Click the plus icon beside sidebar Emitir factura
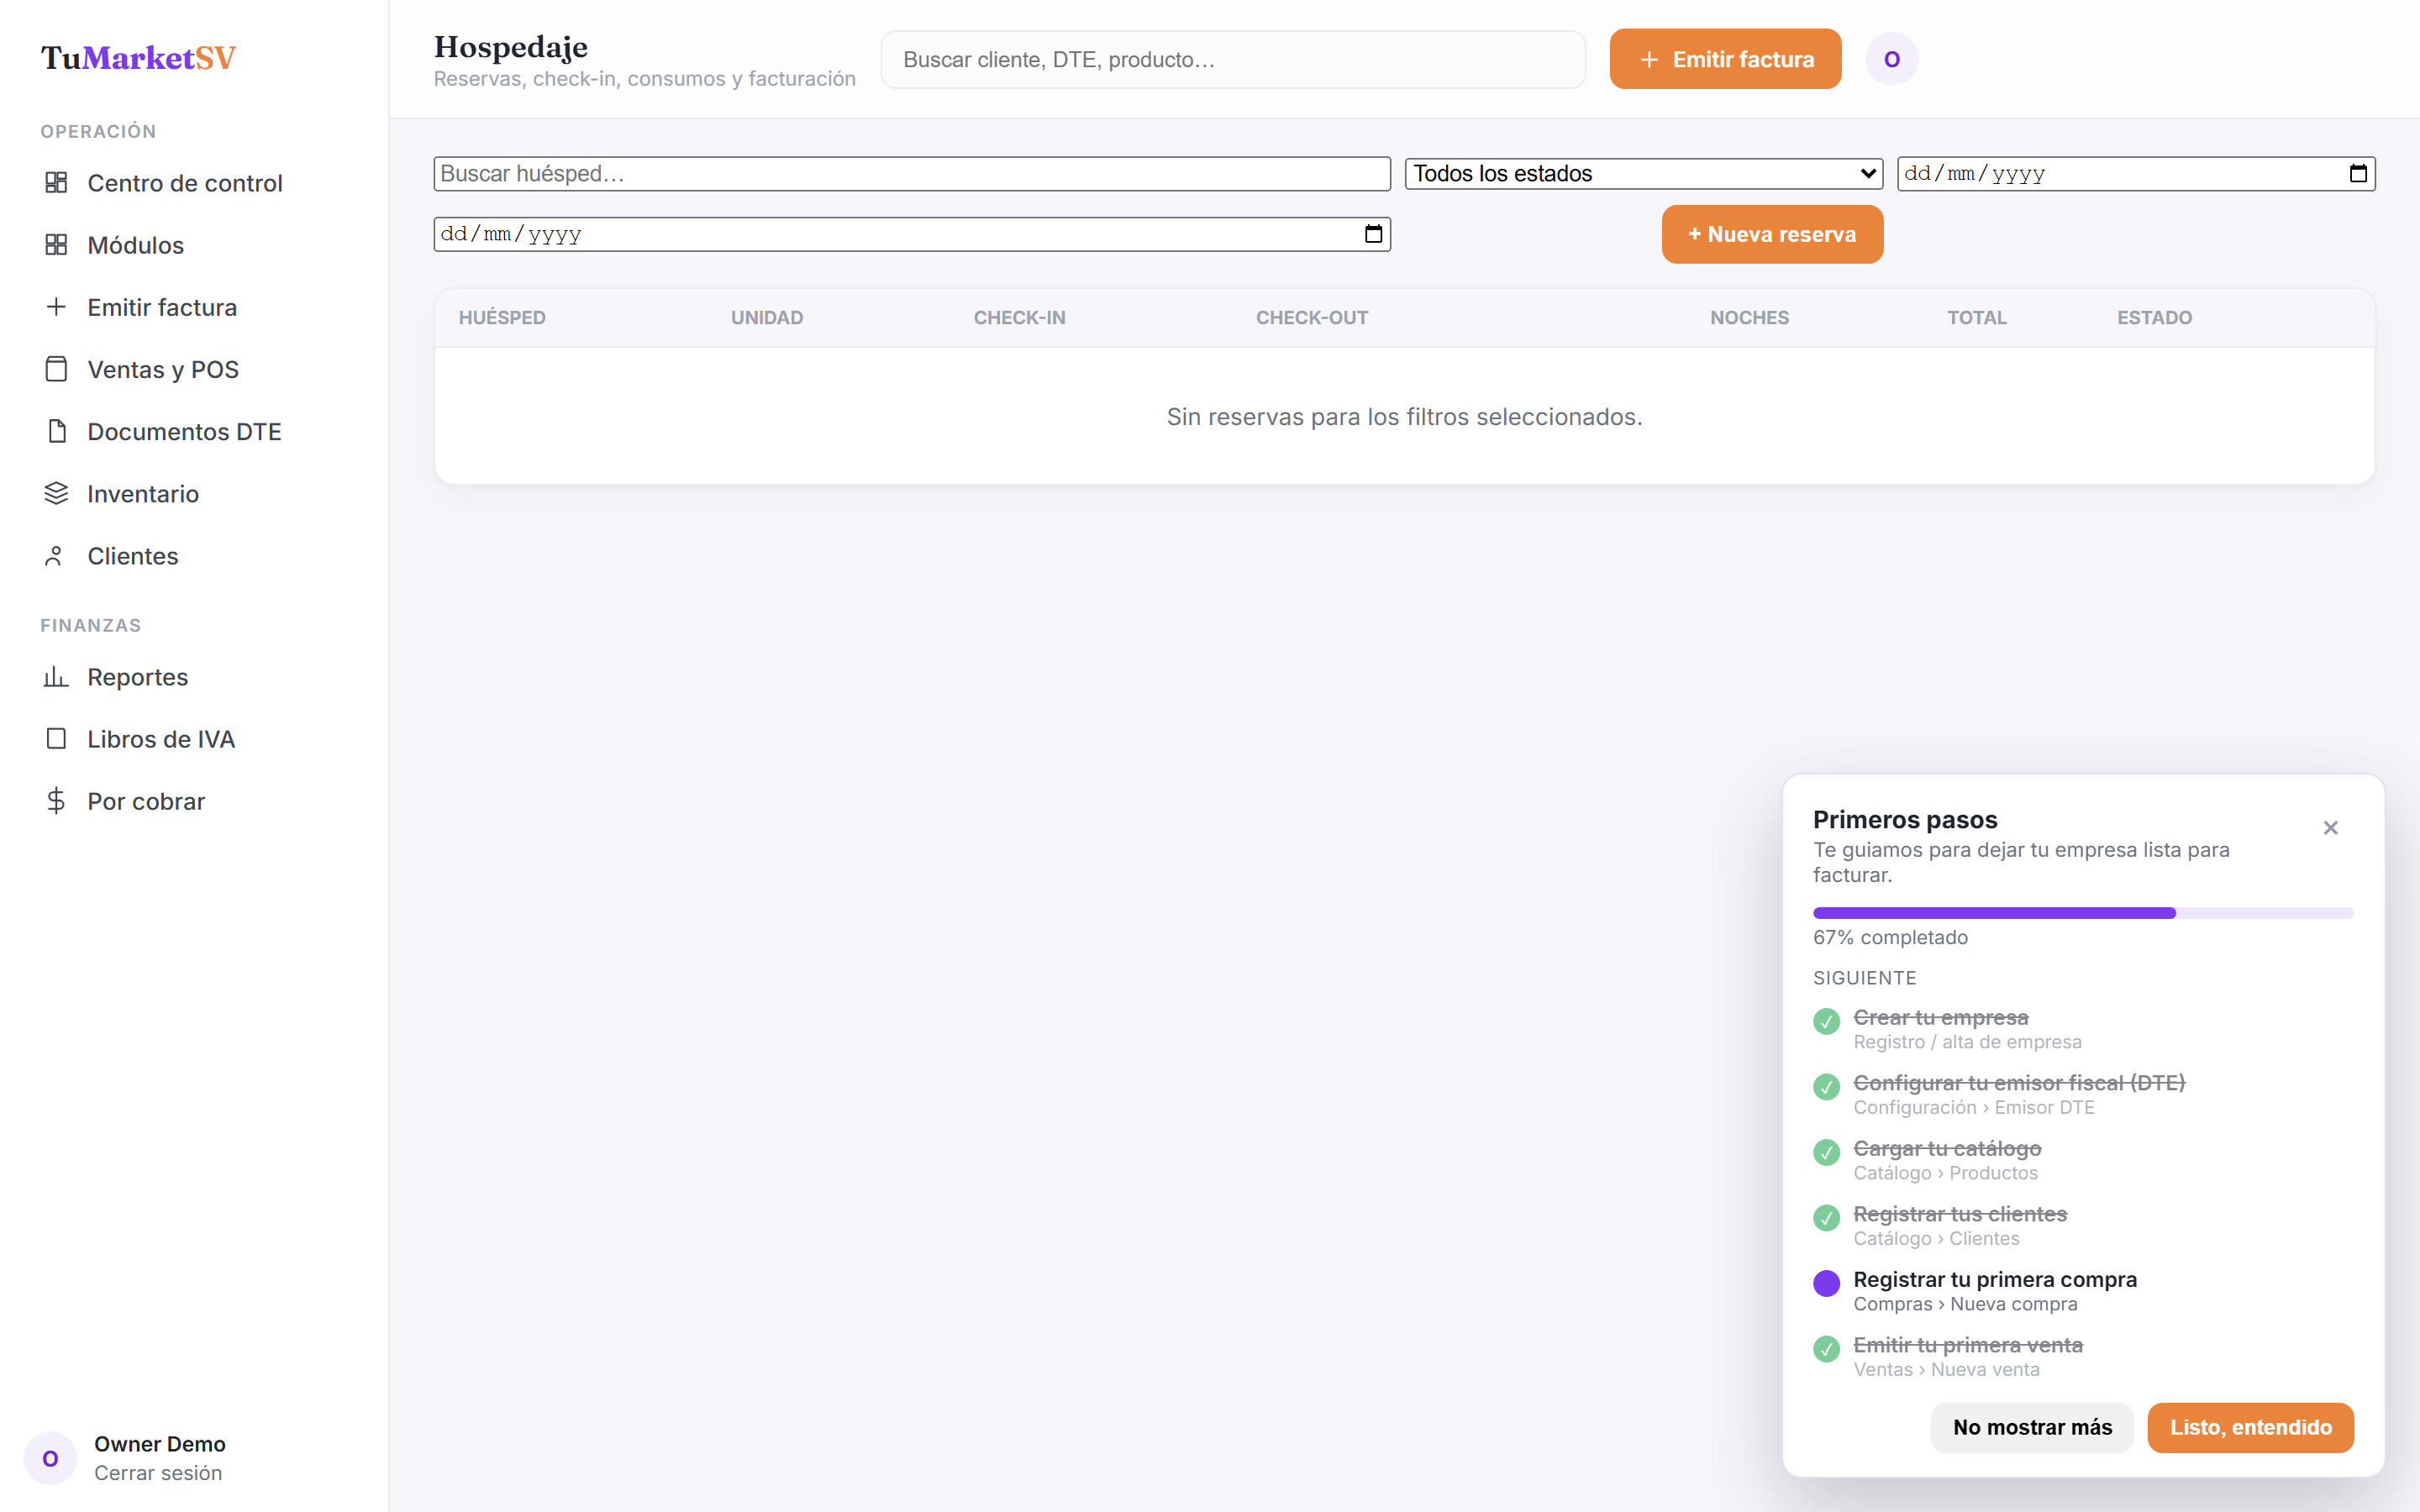The width and height of the screenshot is (2420, 1512). (56, 307)
